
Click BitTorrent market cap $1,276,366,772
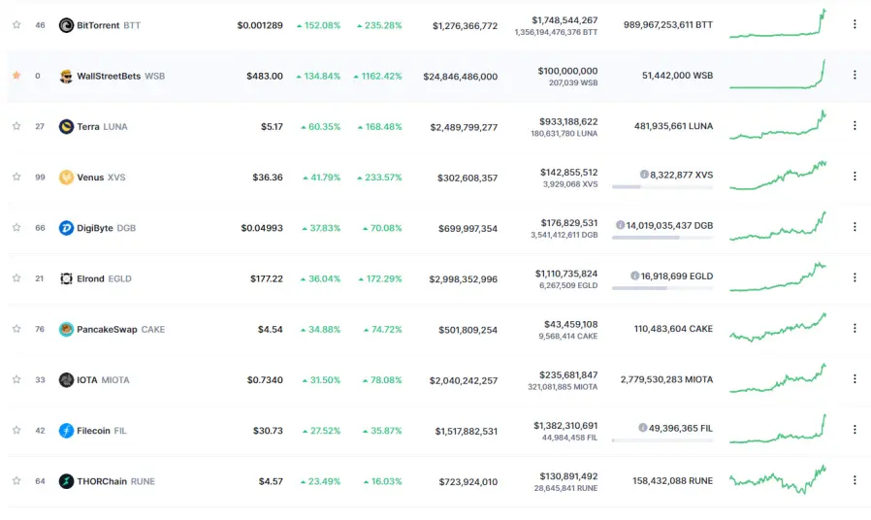pos(465,26)
